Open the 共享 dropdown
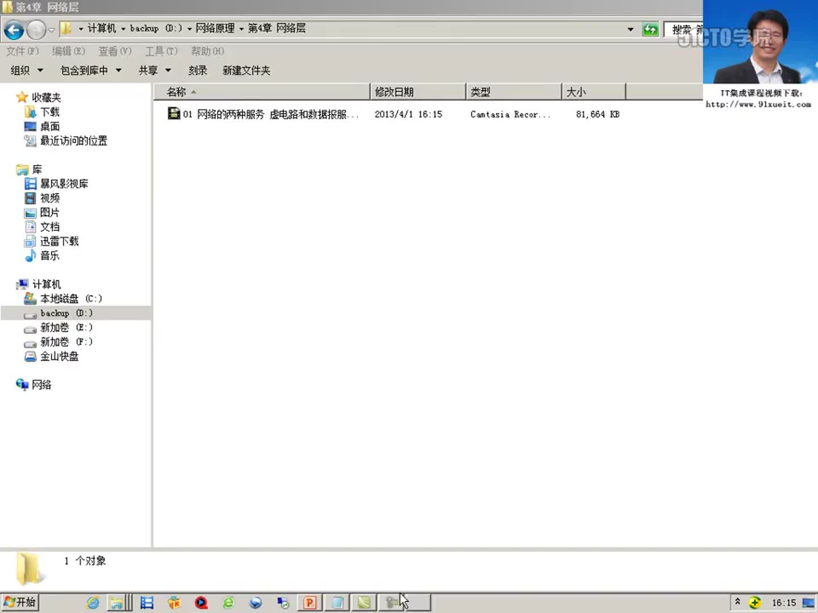 pos(155,70)
